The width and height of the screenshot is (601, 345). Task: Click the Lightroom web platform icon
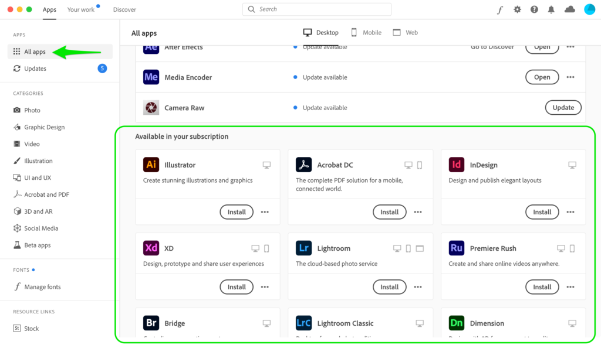(420, 248)
